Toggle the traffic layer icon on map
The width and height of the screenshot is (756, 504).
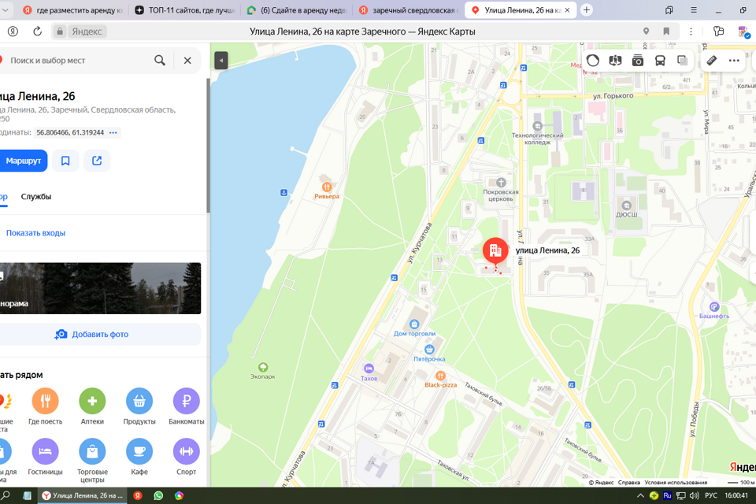click(x=593, y=61)
